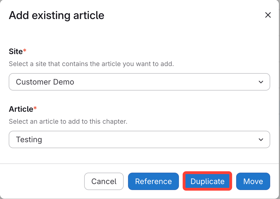Click the highlighted Duplicate button
The image size is (280, 199).
click(207, 181)
